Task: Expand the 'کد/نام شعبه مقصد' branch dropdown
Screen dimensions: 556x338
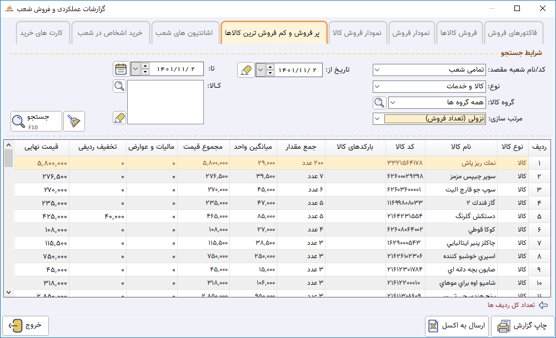Action: 377,70
